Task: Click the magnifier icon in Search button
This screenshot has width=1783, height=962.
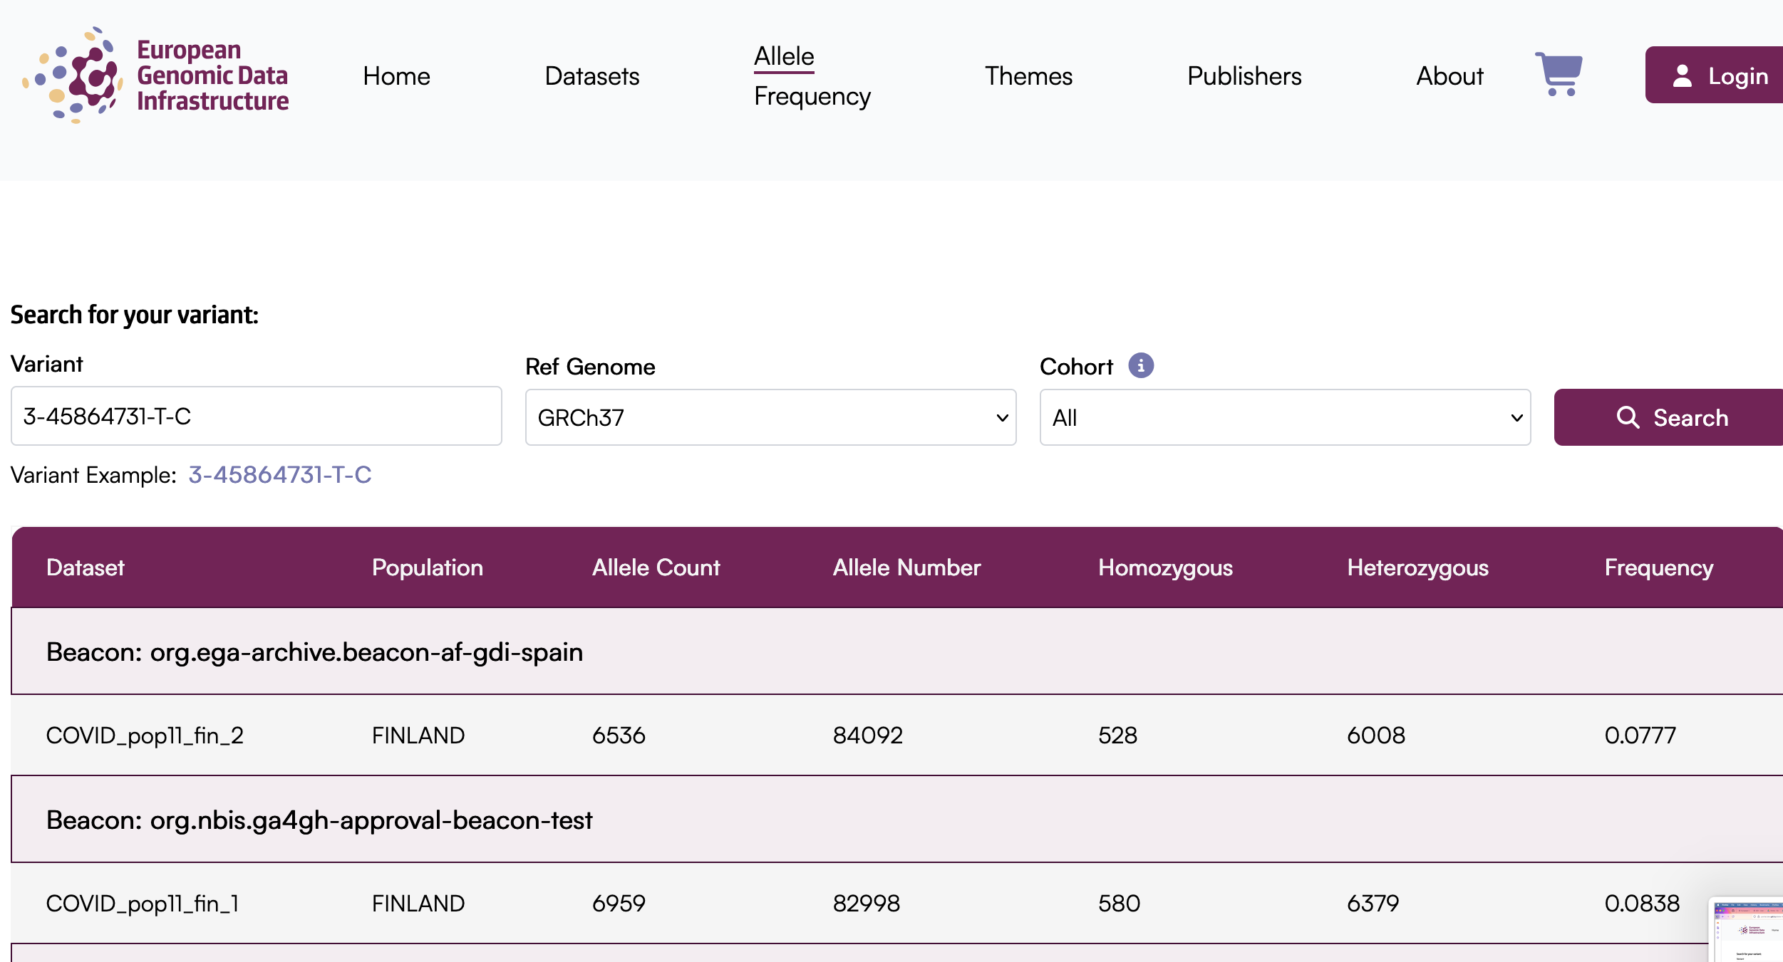Action: 1628,417
